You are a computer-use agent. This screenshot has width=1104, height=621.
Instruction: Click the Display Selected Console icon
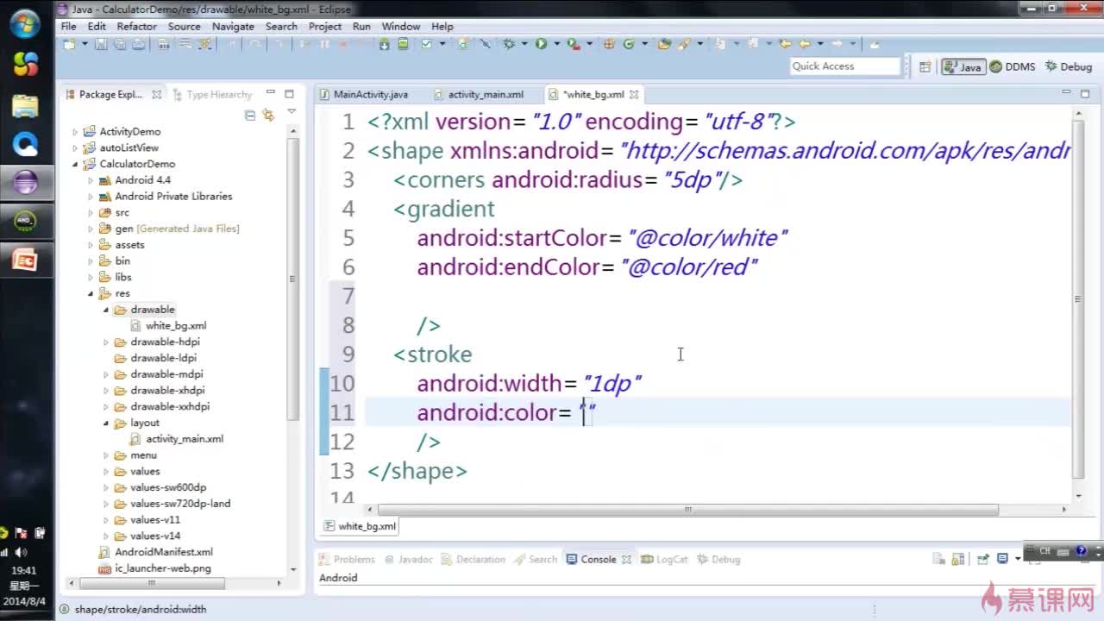(1002, 560)
